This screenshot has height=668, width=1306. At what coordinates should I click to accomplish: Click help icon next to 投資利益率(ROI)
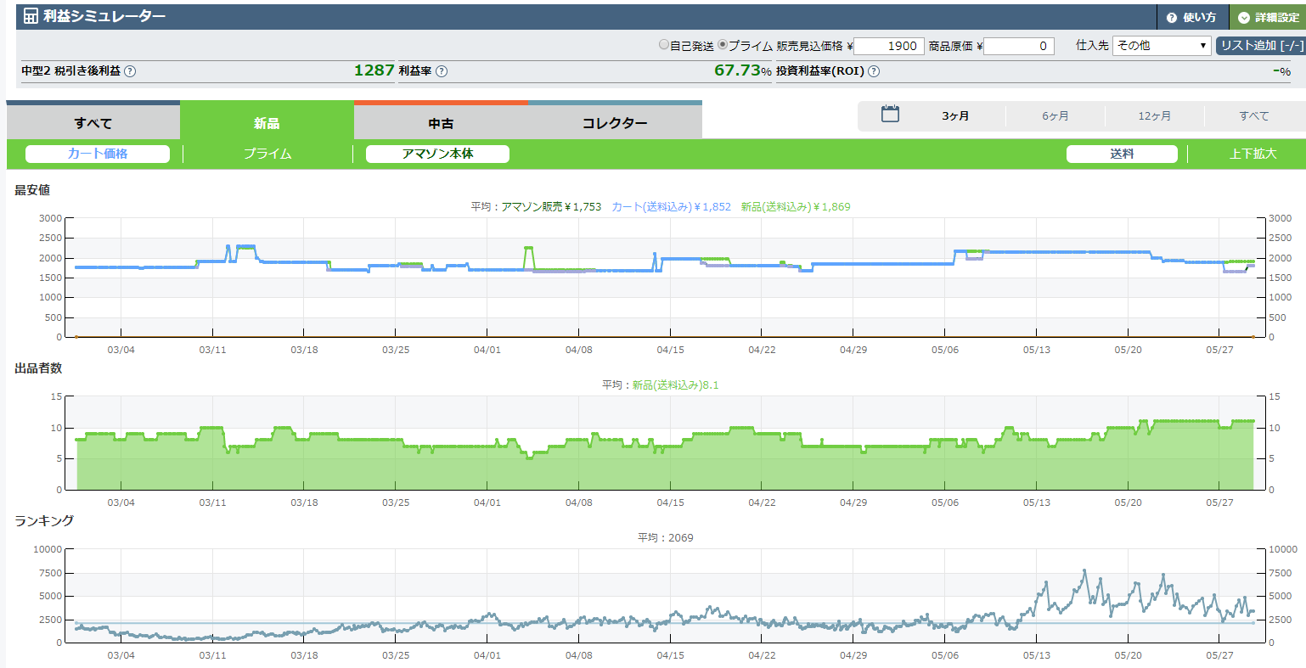point(874,71)
